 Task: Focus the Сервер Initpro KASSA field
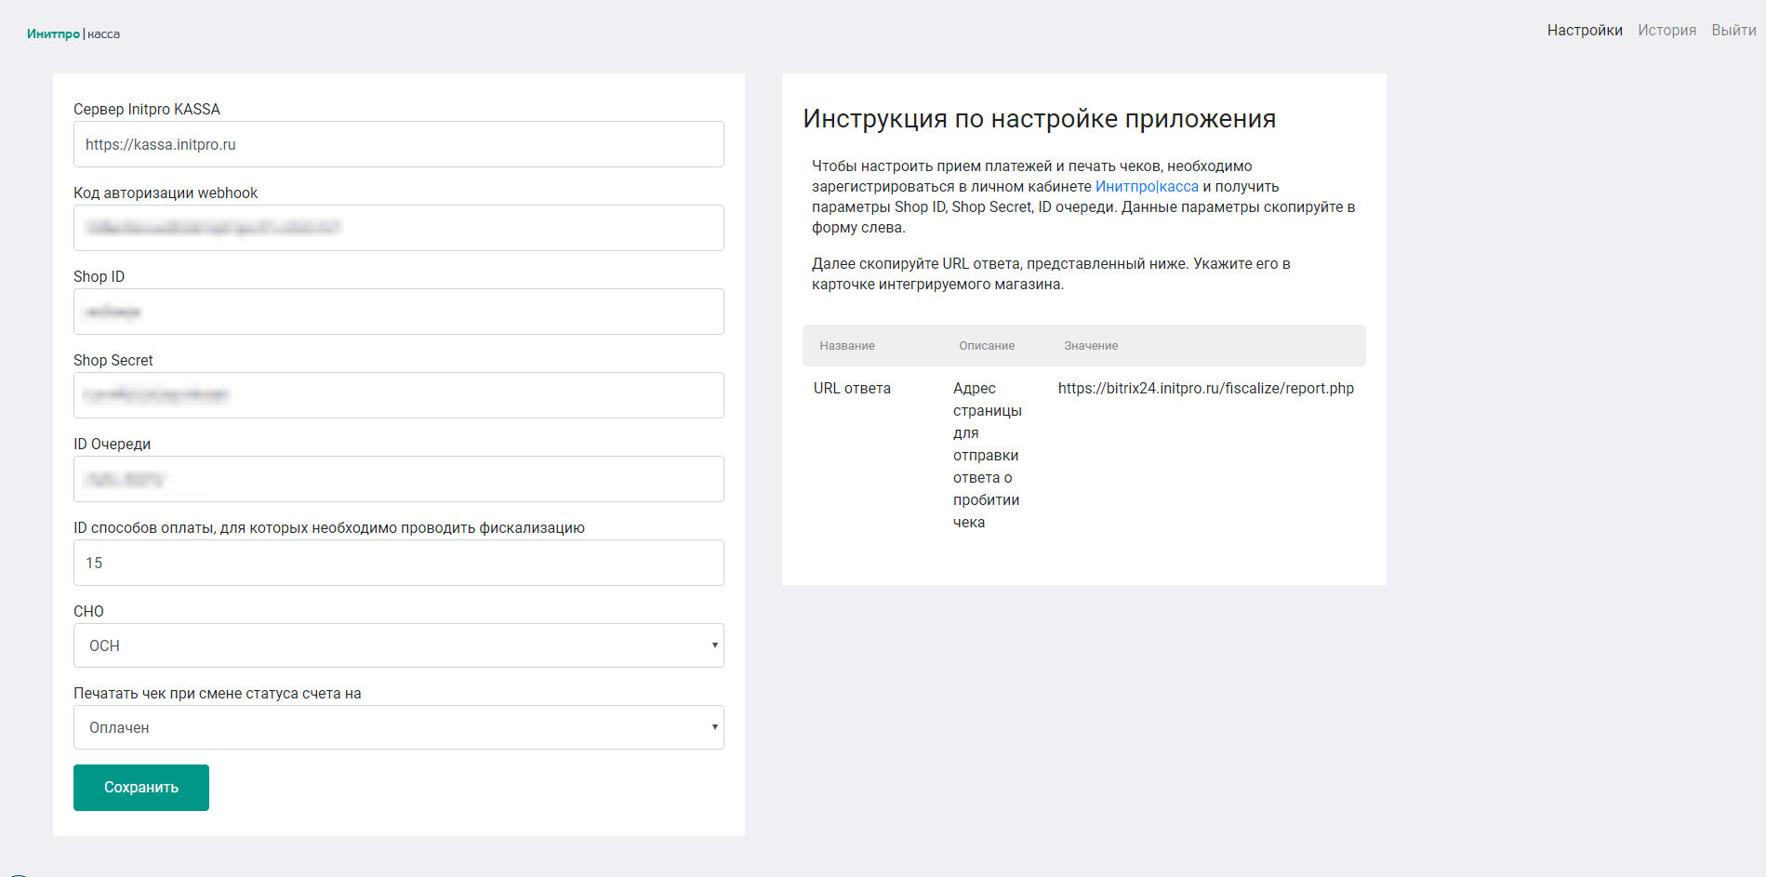398,144
